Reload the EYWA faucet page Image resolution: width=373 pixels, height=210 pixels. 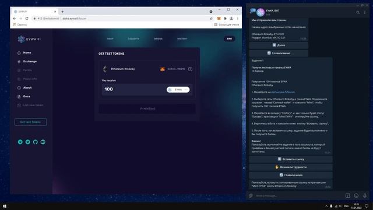pos(27,18)
